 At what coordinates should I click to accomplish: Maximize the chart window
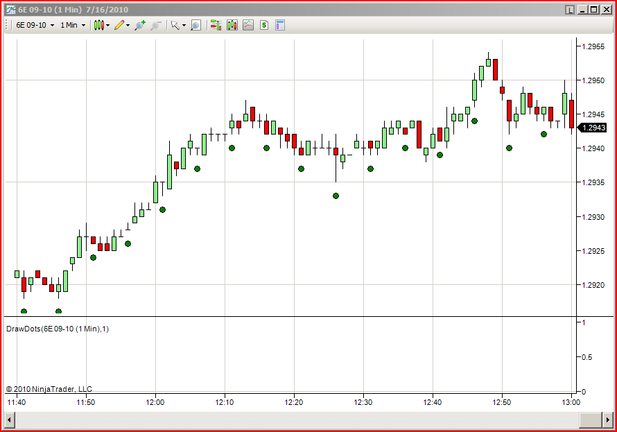[594, 10]
